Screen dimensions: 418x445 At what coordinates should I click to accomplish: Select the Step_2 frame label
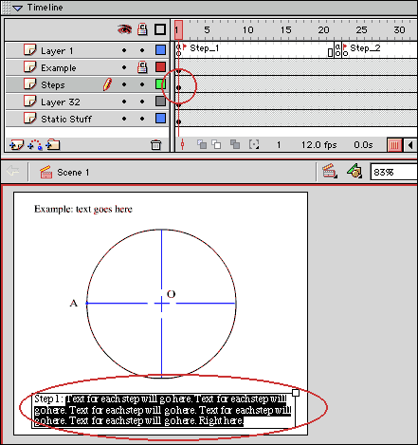365,48
